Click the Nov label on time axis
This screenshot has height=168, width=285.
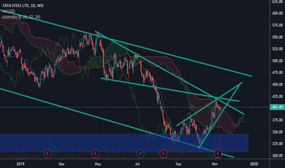215,164
